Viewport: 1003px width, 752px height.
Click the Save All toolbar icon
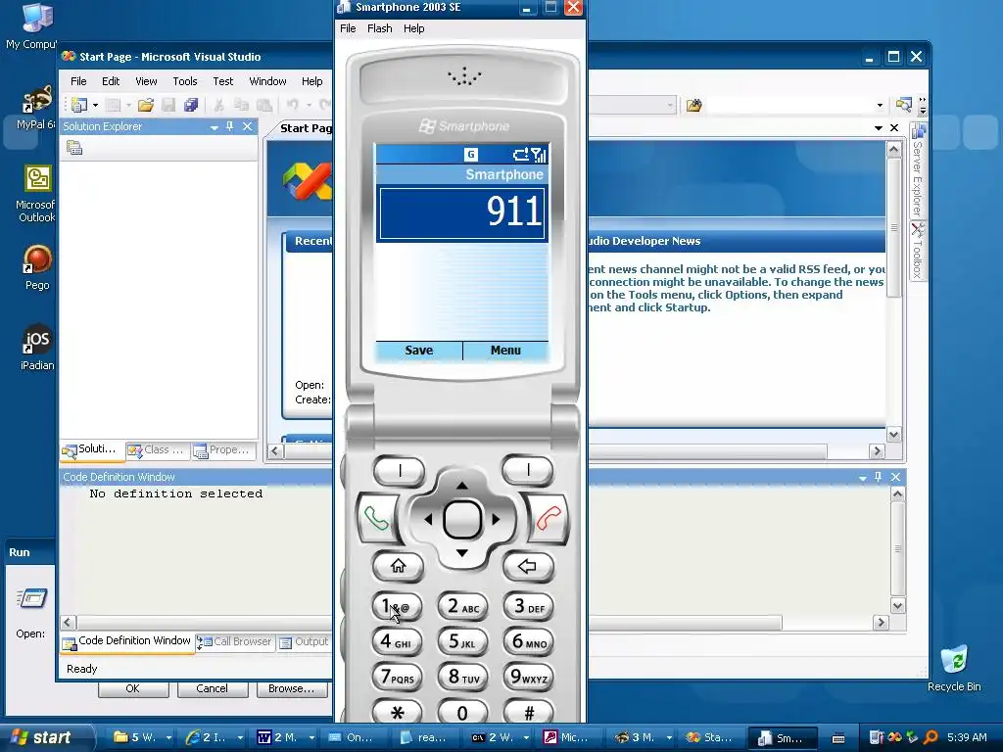[191, 105]
